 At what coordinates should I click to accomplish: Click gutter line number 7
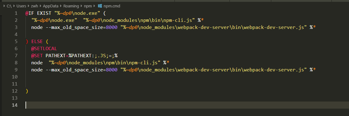[16, 56]
